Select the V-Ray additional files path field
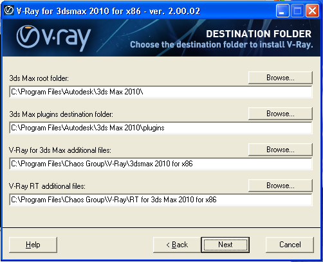323x262 pixels. click(x=161, y=164)
